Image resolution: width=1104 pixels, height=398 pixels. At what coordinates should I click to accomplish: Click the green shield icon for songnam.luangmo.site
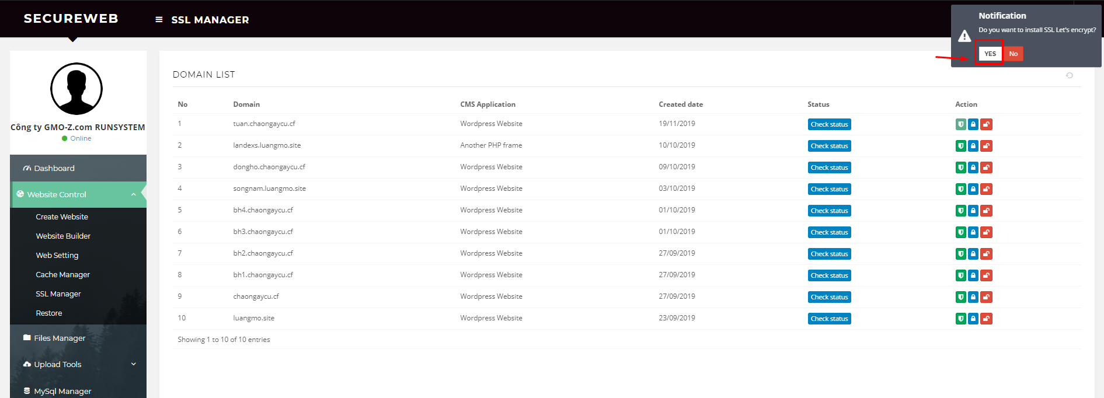960,189
